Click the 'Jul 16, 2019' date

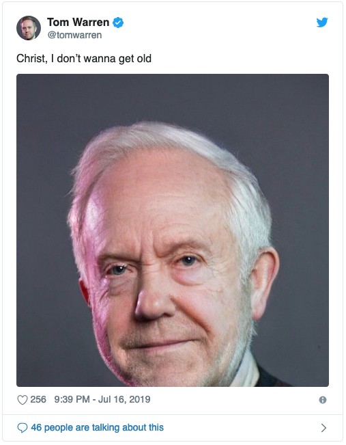124,400
